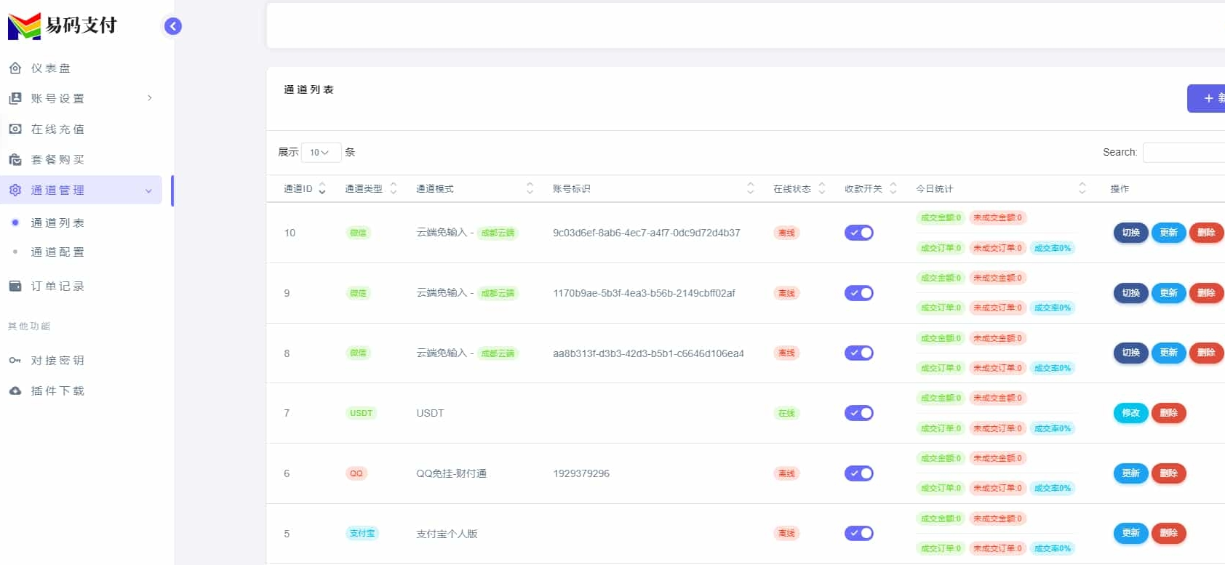Click the 仪表盘 dashboard home icon
The image size is (1225, 565).
[x=15, y=68]
